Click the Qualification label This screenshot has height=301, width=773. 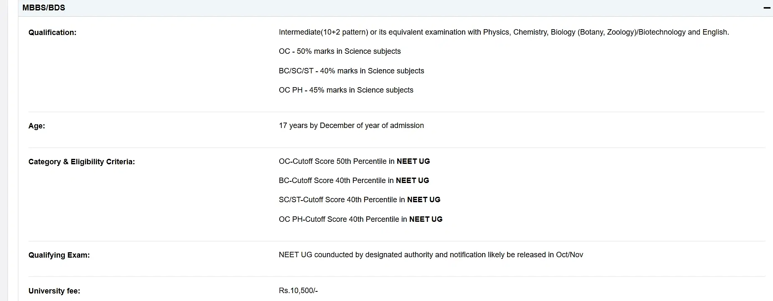click(52, 33)
